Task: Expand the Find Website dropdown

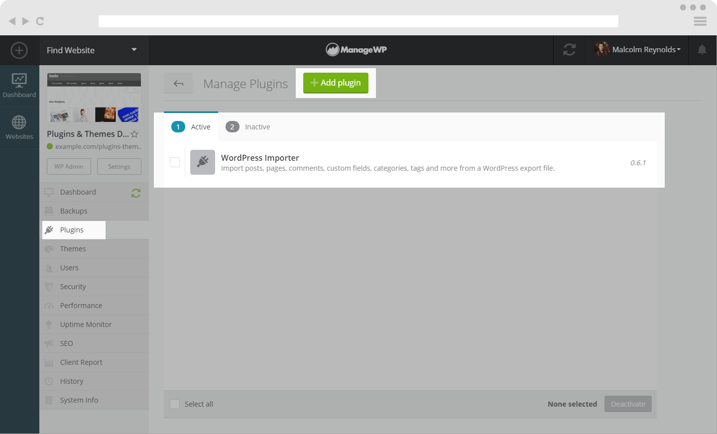Action: point(94,50)
